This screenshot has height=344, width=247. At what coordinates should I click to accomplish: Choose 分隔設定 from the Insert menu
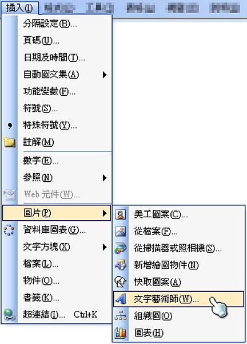(57, 24)
